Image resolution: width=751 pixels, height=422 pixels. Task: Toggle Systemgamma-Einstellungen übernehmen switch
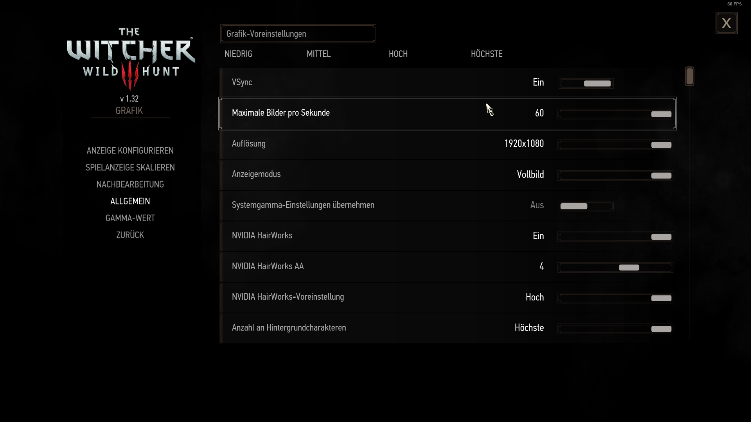click(586, 206)
